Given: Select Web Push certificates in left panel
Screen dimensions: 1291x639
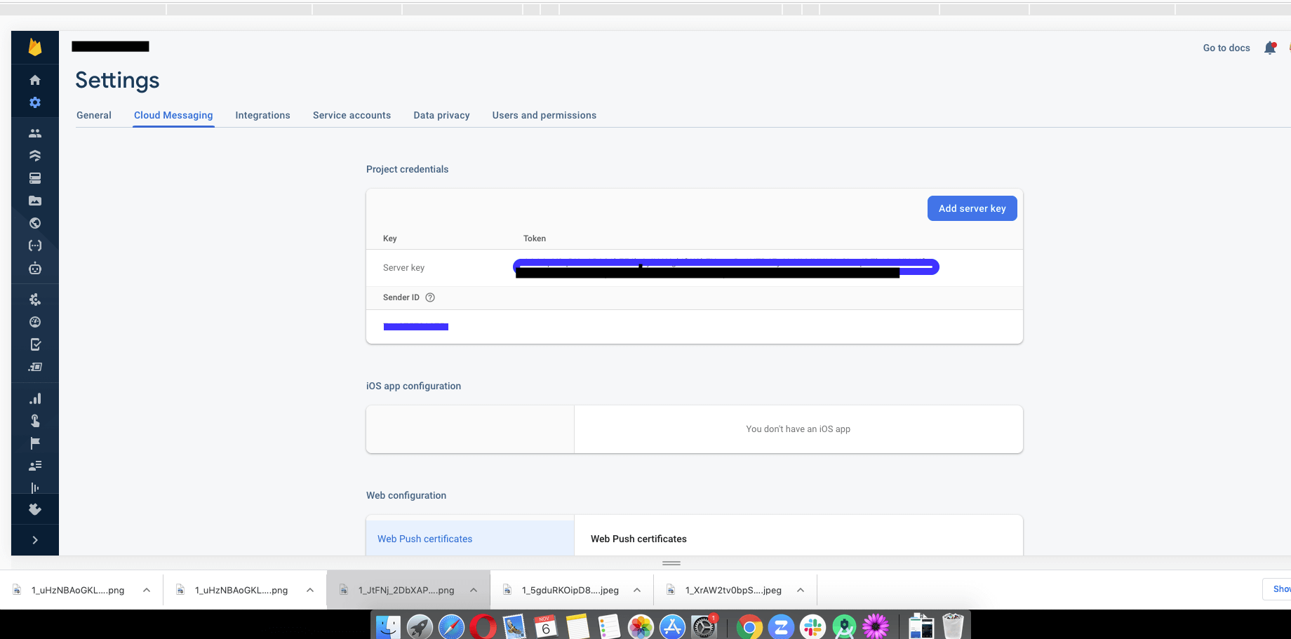Looking at the screenshot, I should pyautogui.click(x=470, y=539).
